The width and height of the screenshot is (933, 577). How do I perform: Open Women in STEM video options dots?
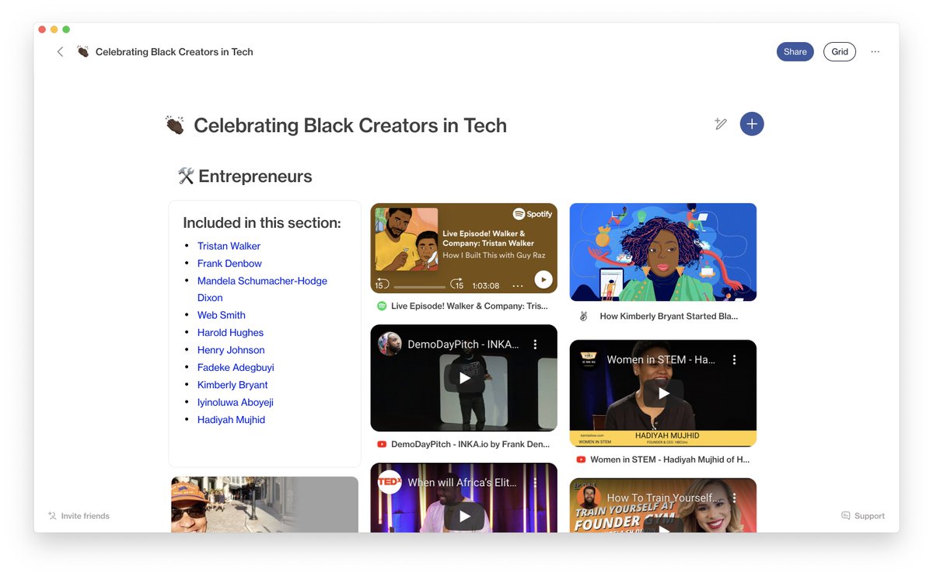[734, 359]
